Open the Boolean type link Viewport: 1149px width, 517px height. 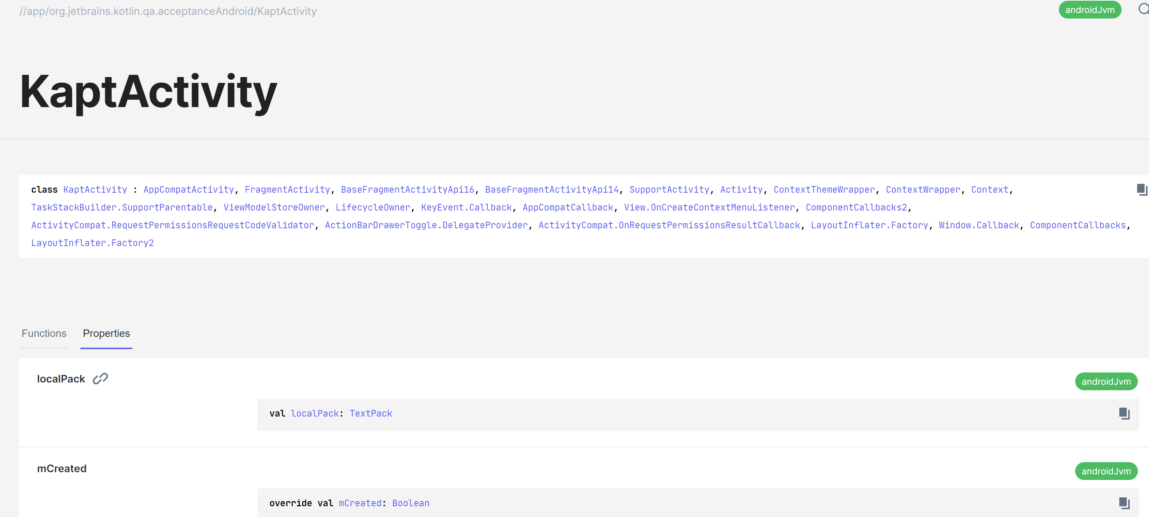410,503
